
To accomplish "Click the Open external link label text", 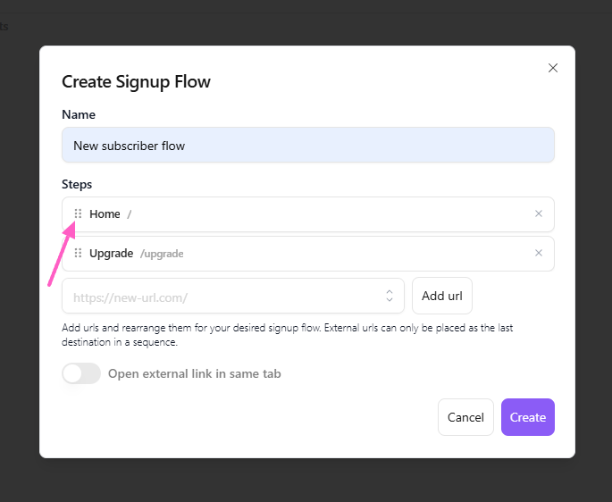I will click(195, 373).
